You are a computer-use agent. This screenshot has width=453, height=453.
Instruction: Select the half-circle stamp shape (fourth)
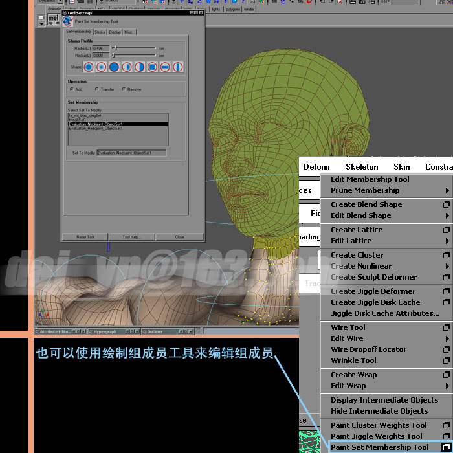(127, 67)
